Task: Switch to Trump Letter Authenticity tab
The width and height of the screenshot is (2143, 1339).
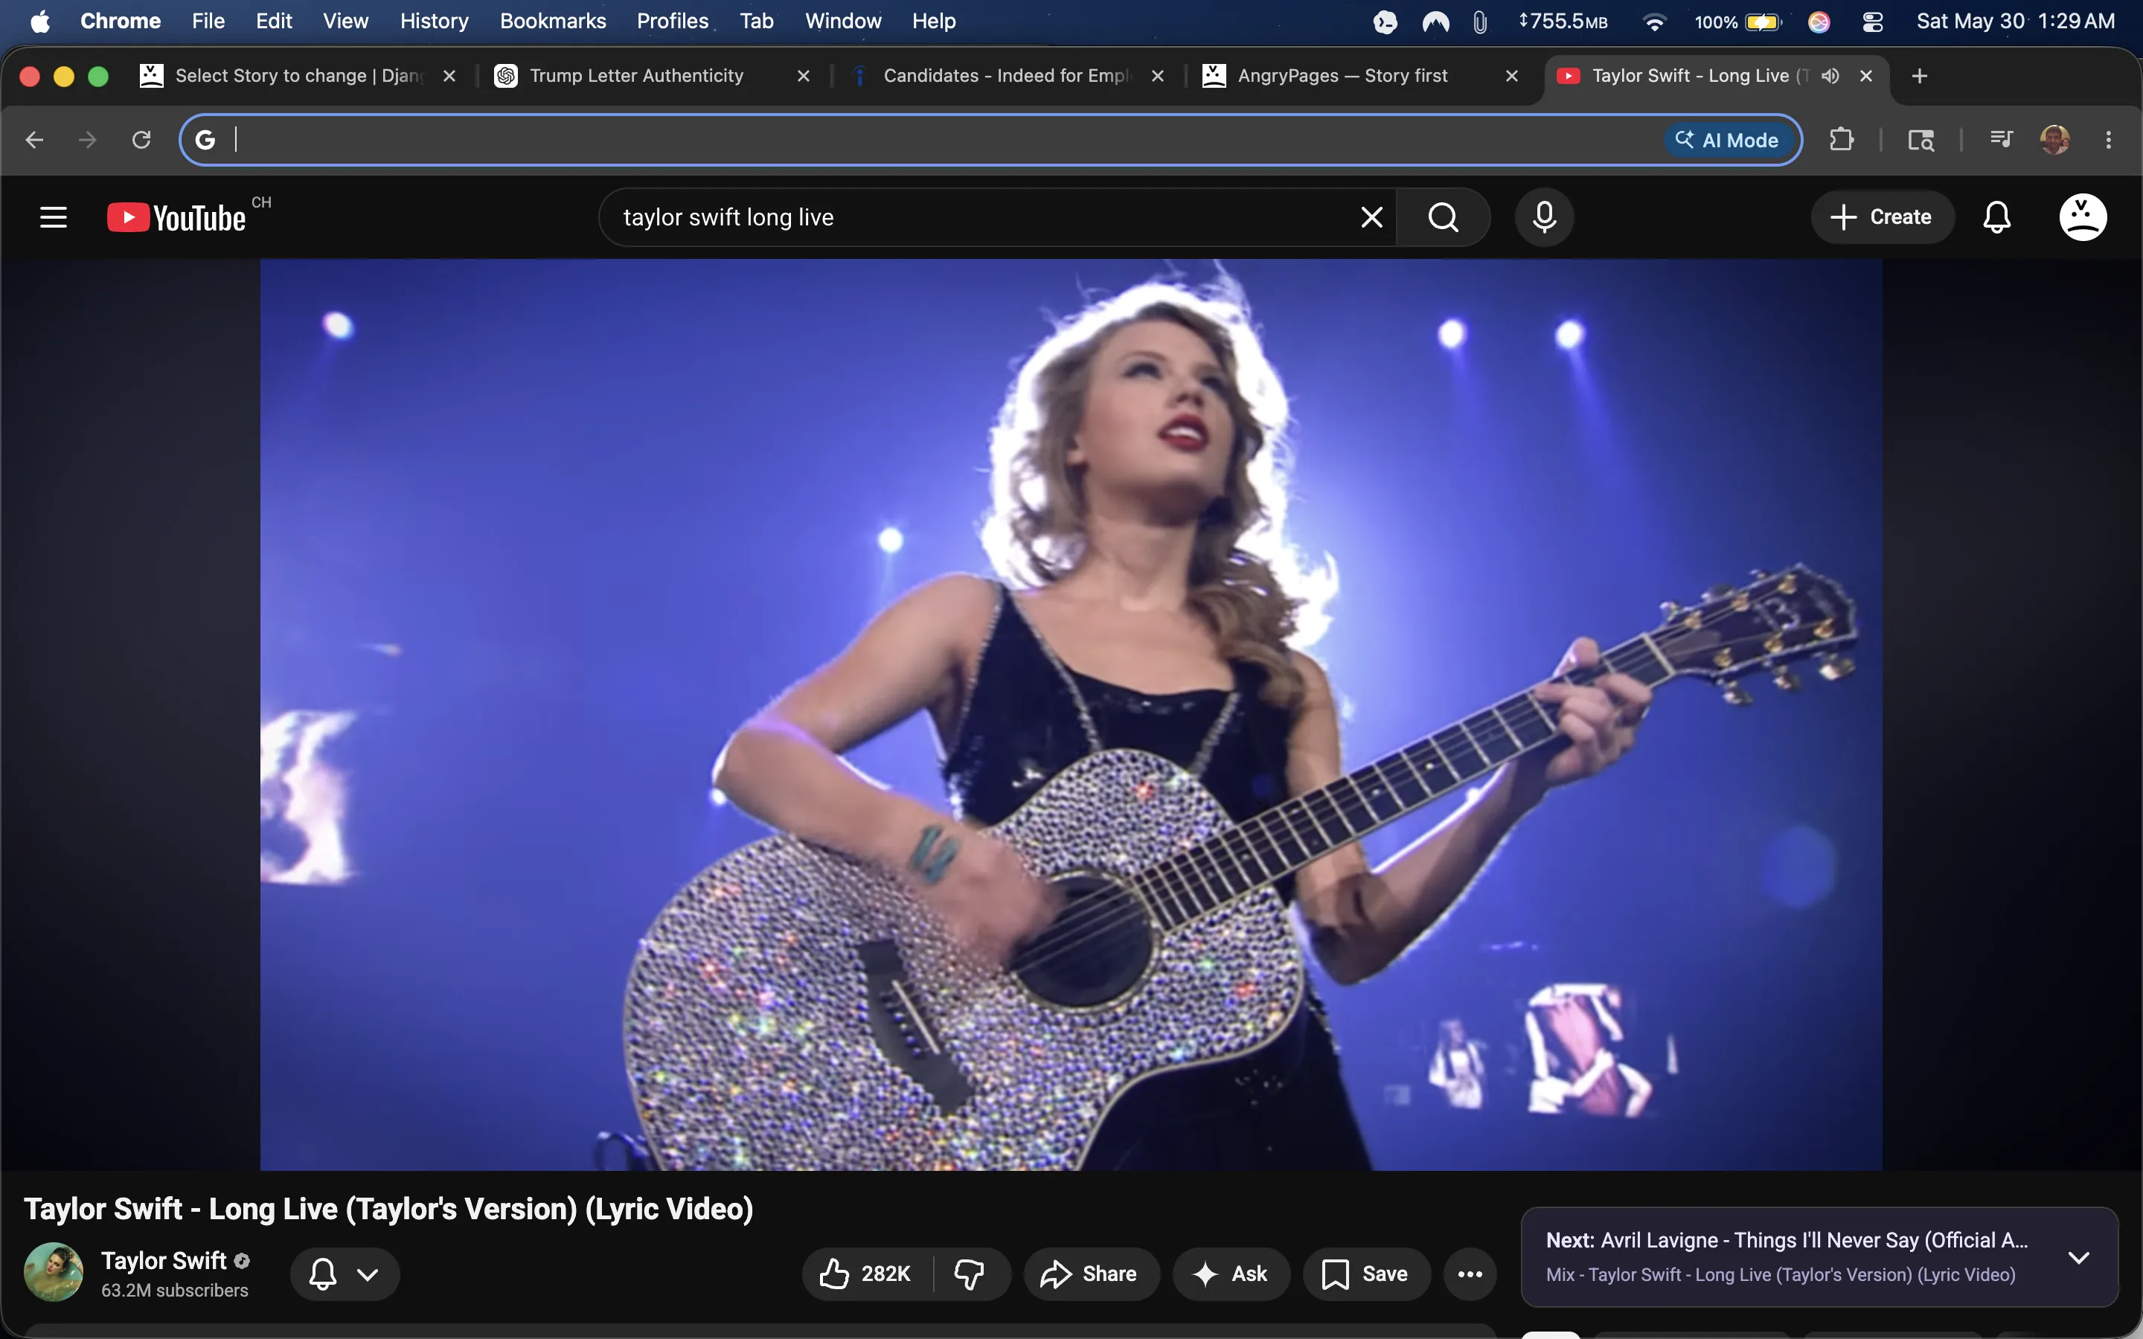Action: [x=653, y=76]
